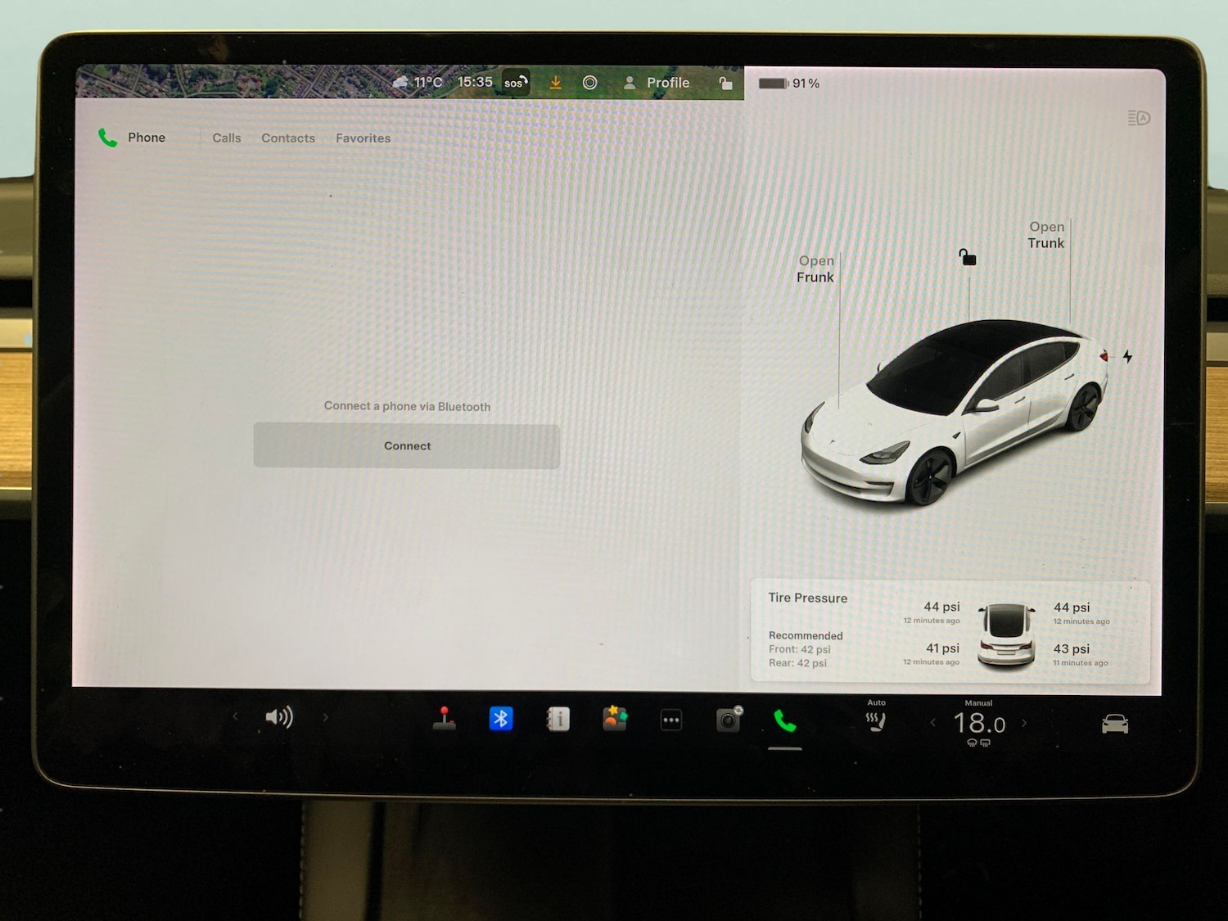Toggle the door lock padlock above the car
1228x921 pixels.
pos(968,260)
